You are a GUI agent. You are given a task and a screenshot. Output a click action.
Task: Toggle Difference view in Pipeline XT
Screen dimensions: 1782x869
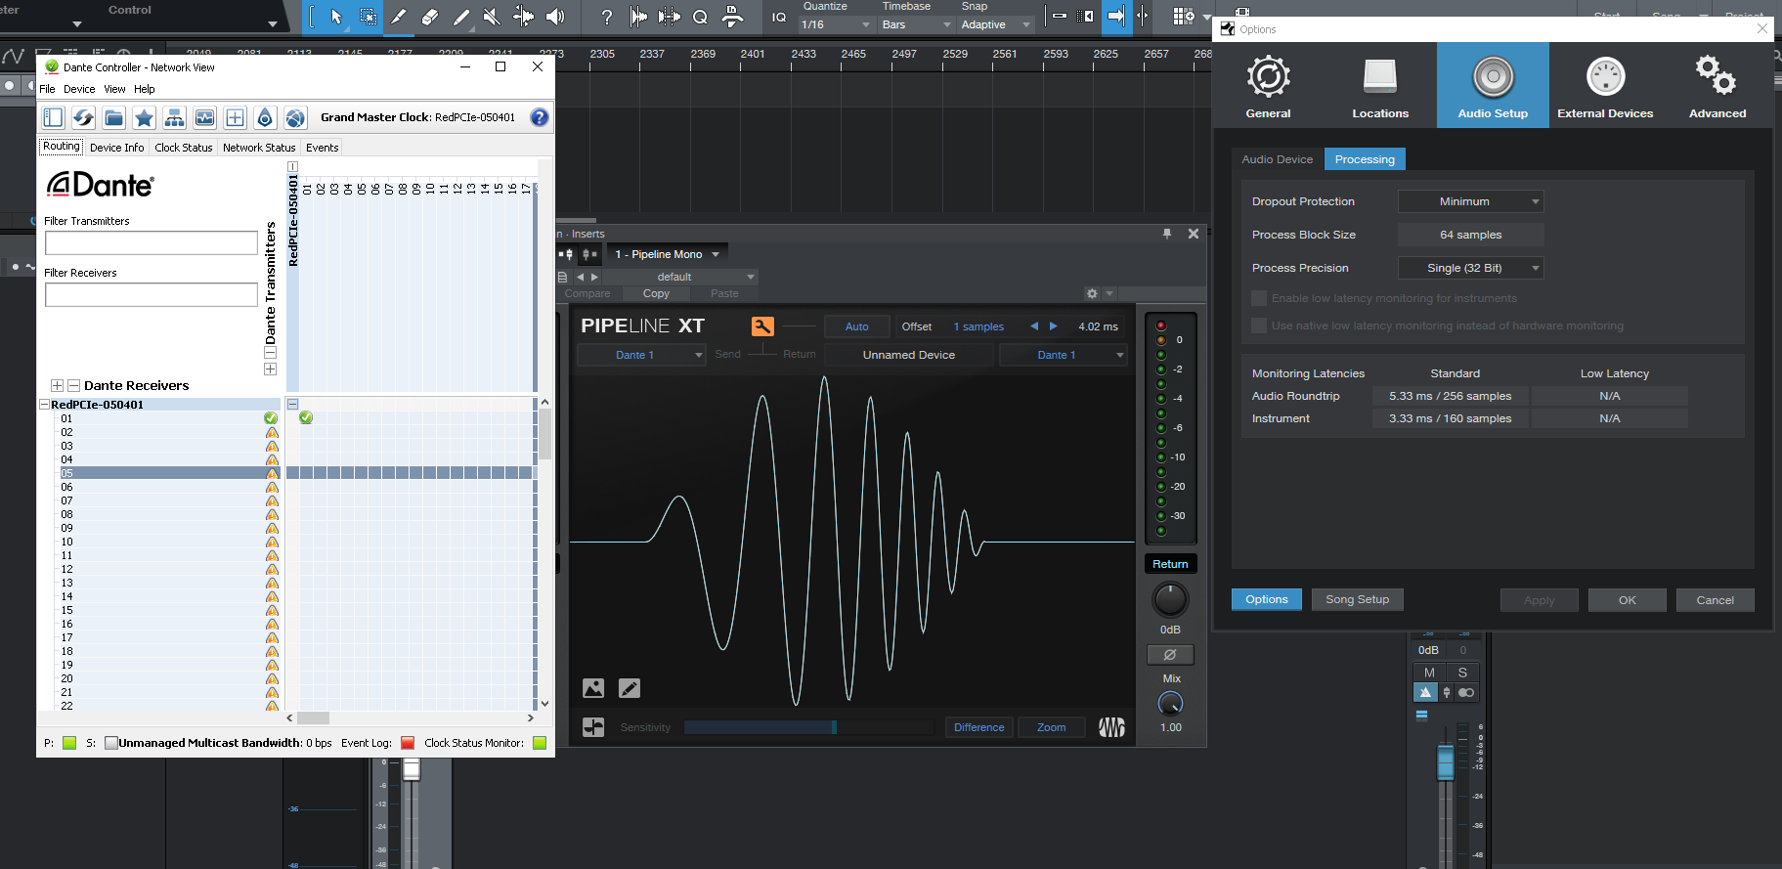(978, 727)
